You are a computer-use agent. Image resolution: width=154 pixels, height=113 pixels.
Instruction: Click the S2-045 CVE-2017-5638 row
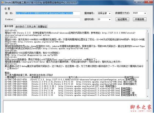click(x=71, y=84)
